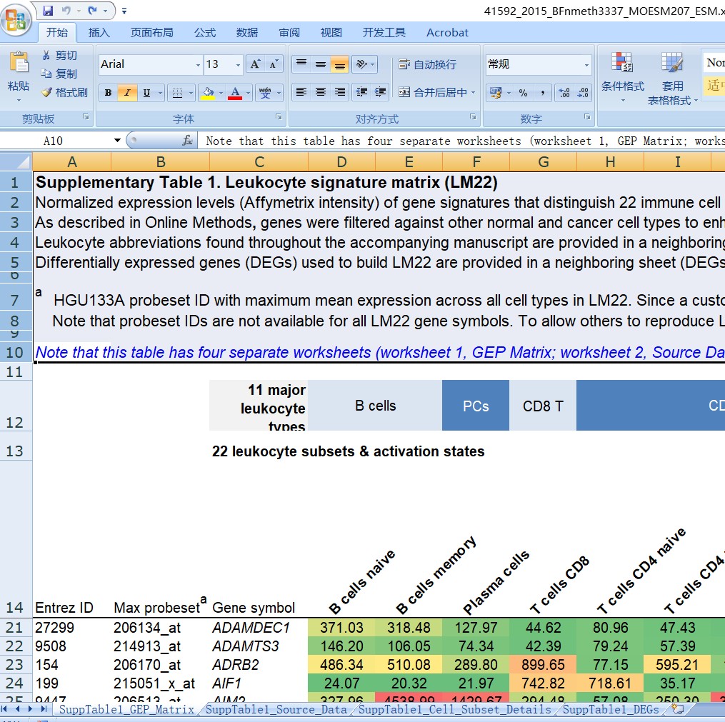This screenshot has height=722, width=725.
Task: Click the Paste (粘贴) icon
Action: [x=19, y=63]
